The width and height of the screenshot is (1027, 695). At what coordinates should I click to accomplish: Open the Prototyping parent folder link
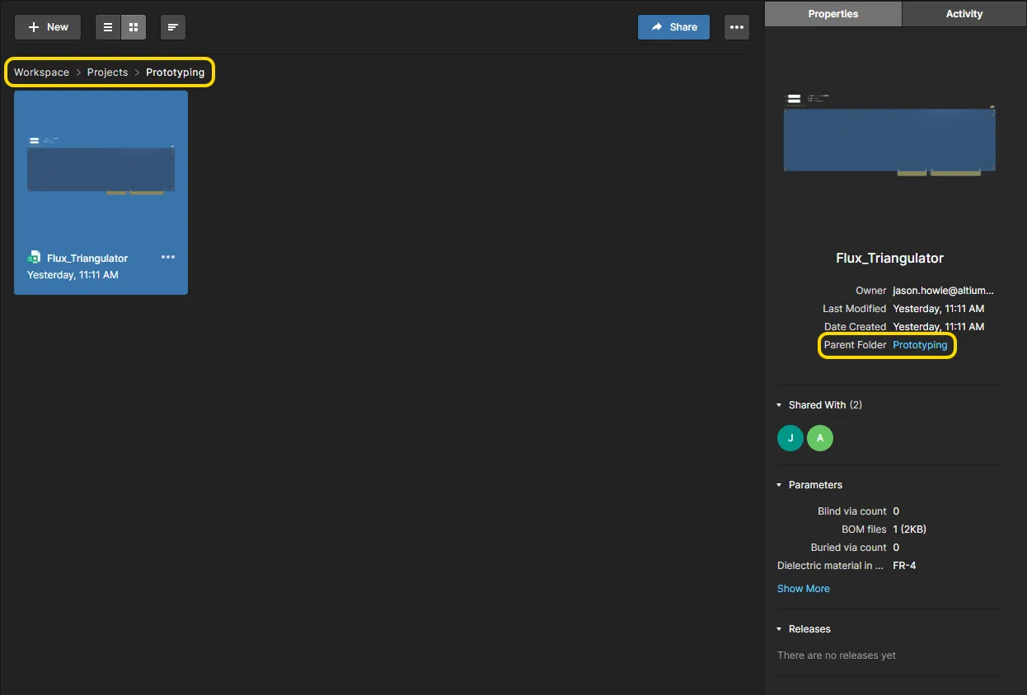coord(920,345)
